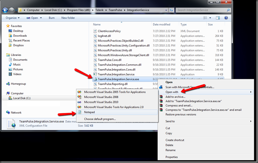Select Microsoft.Practices.Unity.dll file
This screenshot has width=258, height=163.
(x=115, y=50)
